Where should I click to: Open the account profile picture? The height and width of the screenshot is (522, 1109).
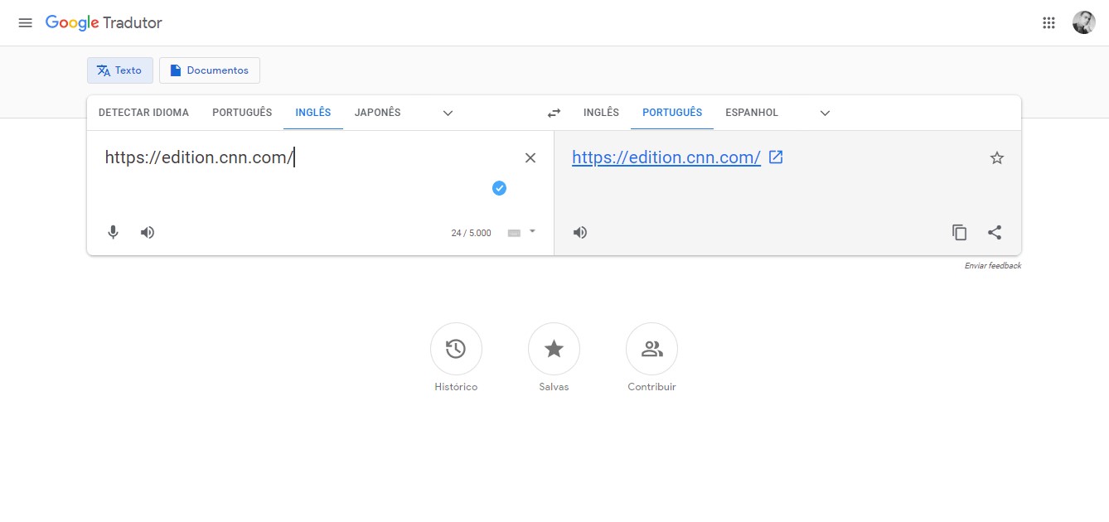tap(1084, 22)
